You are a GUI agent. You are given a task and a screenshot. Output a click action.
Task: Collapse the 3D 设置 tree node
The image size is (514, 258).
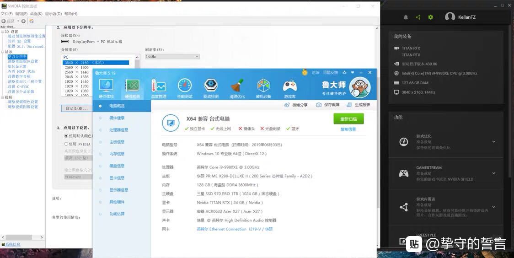pos(2,32)
